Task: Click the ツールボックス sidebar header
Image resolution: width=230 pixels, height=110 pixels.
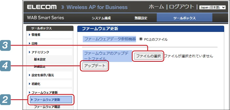Action: (49, 28)
